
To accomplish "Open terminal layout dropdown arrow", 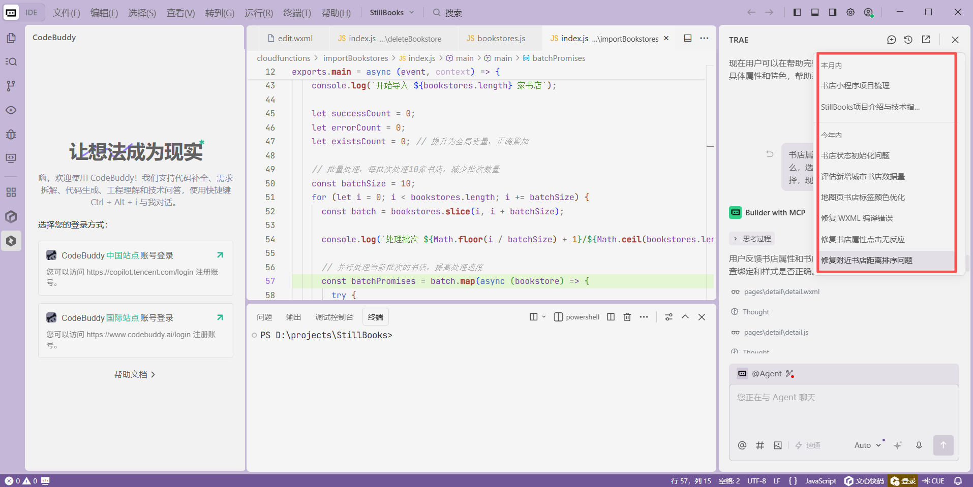I will (x=544, y=317).
